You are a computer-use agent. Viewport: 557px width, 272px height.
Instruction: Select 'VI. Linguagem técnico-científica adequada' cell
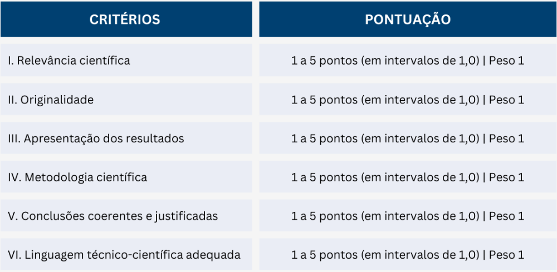126,254
